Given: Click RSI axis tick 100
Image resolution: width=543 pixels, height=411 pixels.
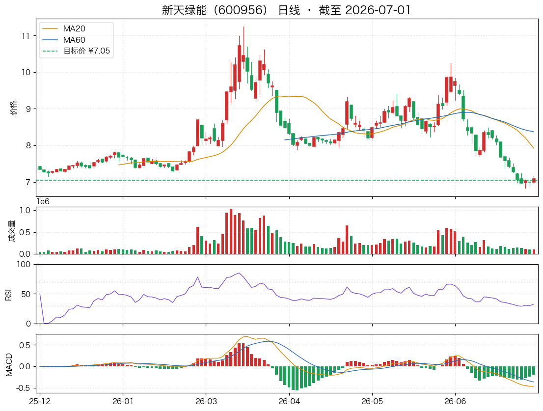Looking at the screenshot, I should [24, 265].
